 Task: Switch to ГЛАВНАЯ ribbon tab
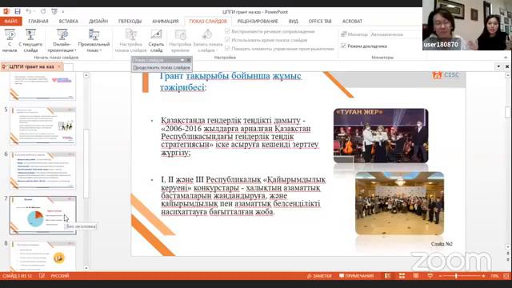[x=38, y=22]
